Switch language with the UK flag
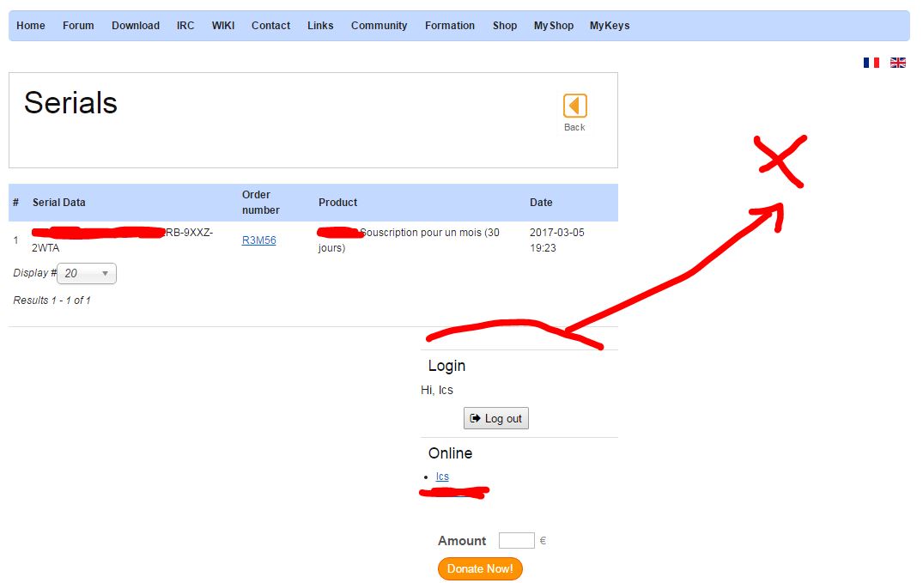 click(x=898, y=63)
